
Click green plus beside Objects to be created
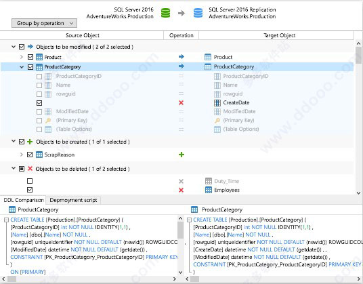pos(30,142)
